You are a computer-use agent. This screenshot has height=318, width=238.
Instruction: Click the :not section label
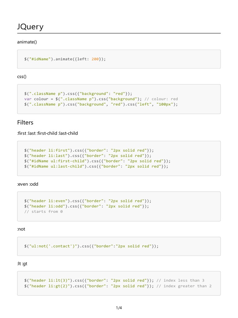click(x=21, y=229)
